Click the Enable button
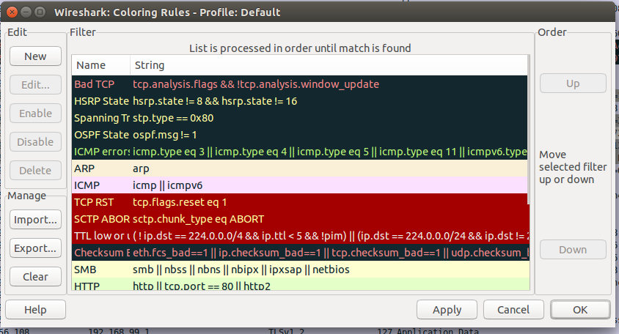The height and width of the screenshot is (334, 619). 35,114
